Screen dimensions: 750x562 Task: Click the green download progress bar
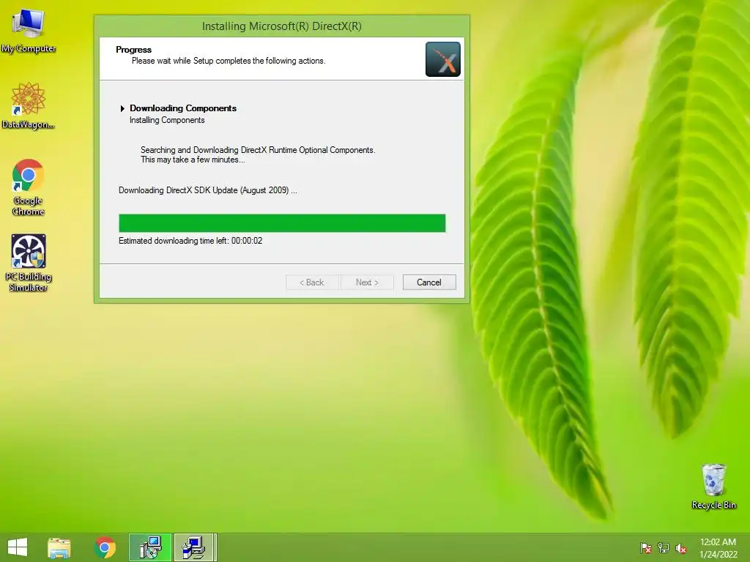coord(282,223)
